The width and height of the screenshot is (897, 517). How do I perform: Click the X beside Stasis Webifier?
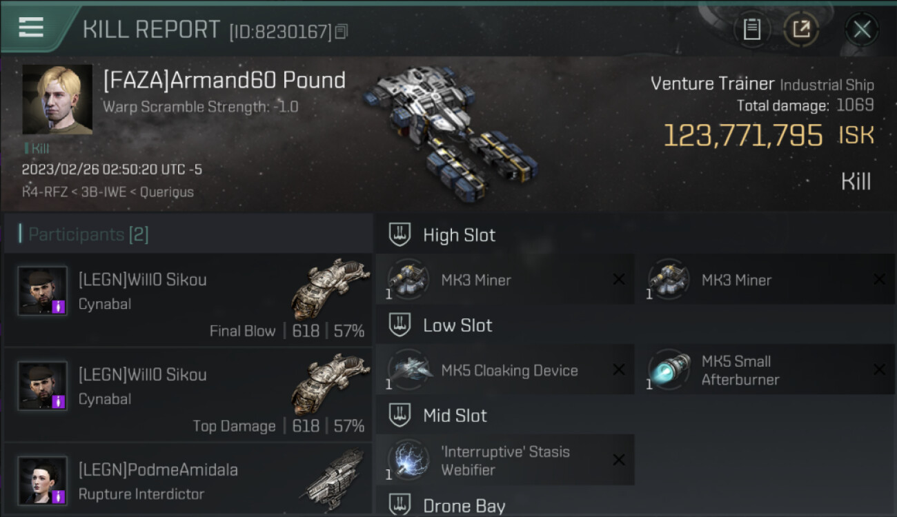point(619,460)
